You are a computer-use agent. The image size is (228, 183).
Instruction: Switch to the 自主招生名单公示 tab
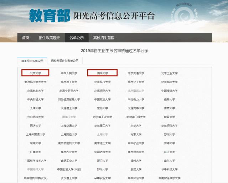[32, 61]
